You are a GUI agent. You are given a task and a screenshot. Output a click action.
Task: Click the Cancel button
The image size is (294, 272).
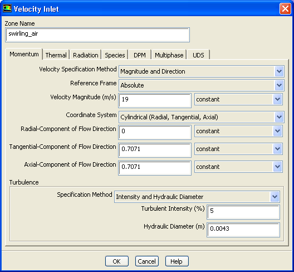click(x=147, y=261)
